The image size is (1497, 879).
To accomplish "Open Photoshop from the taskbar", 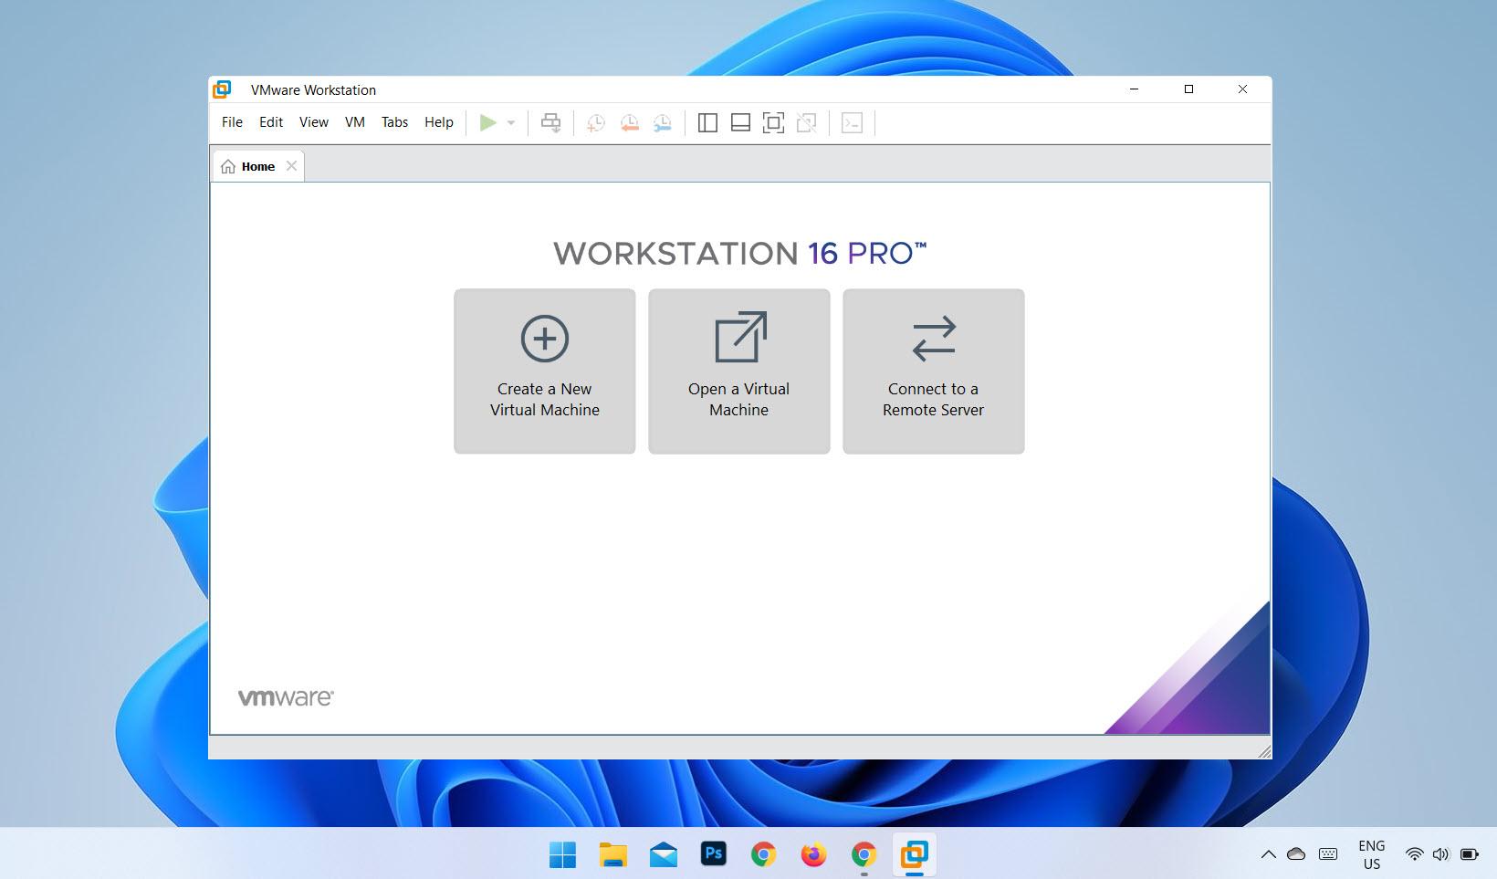I will click(714, 854).
